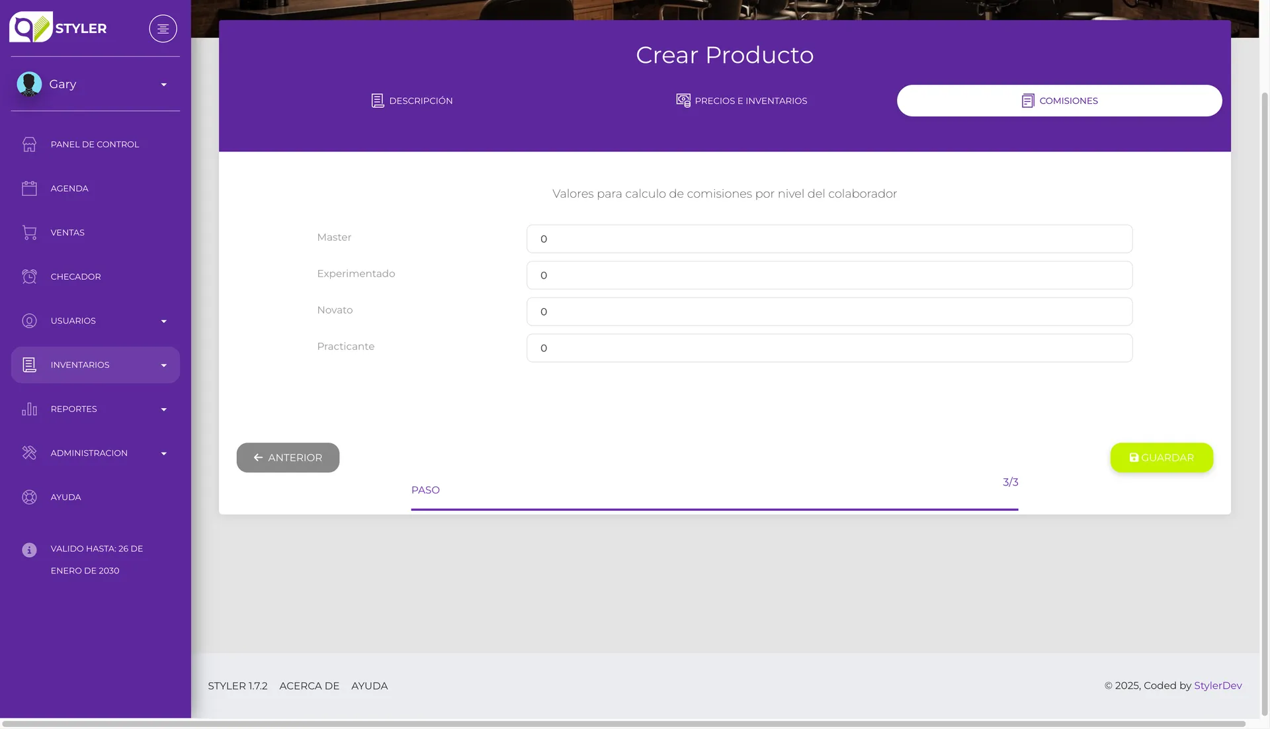This screenshot has height=729, width=1270.
Task: Go to Ventas section
Action: coord(95,233)
